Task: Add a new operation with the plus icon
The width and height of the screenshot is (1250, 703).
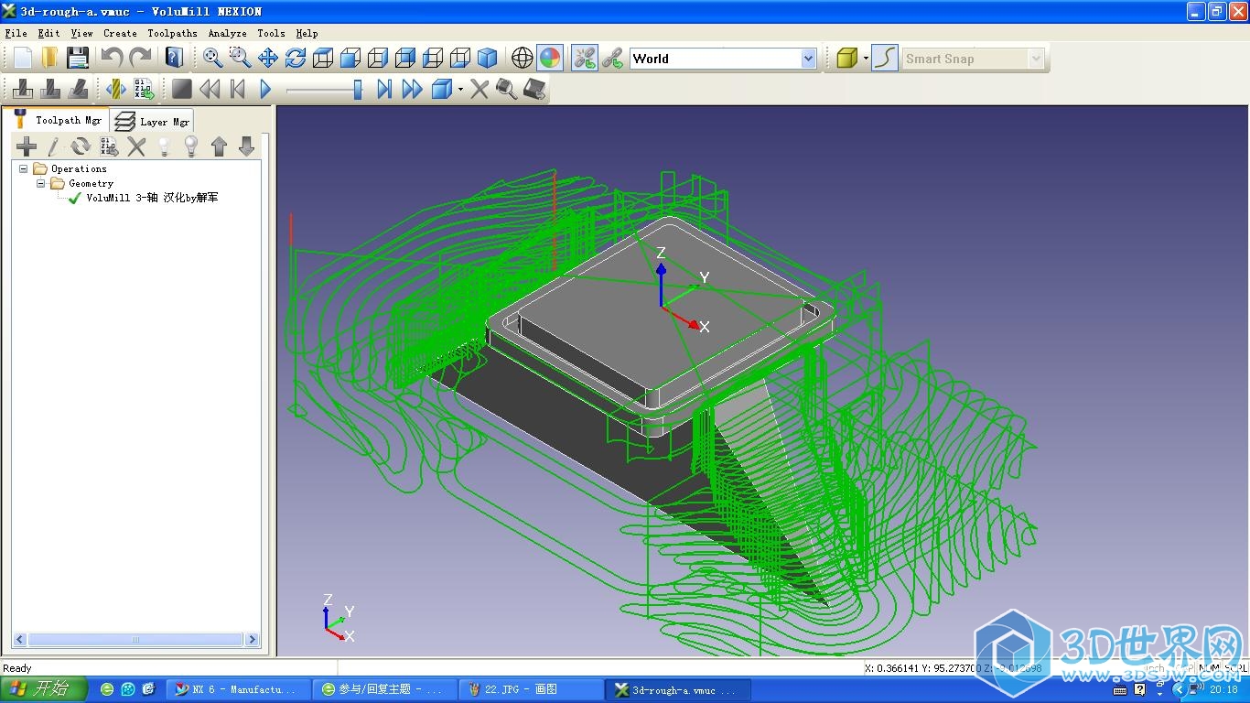Action: pyautogui.click(x=27, y=146)
